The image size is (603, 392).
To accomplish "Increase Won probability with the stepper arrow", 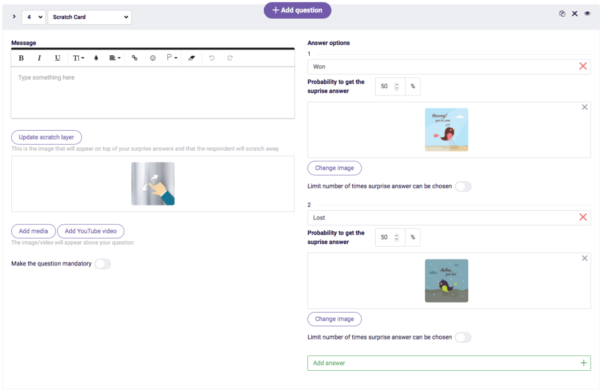I will (397, 84).
